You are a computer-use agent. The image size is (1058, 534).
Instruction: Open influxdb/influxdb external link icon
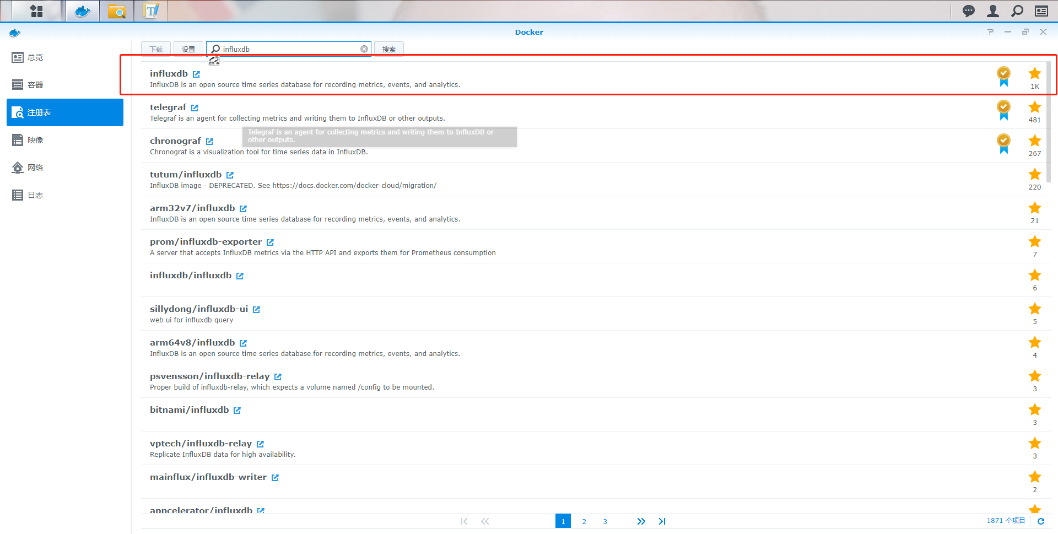[240, 276]
